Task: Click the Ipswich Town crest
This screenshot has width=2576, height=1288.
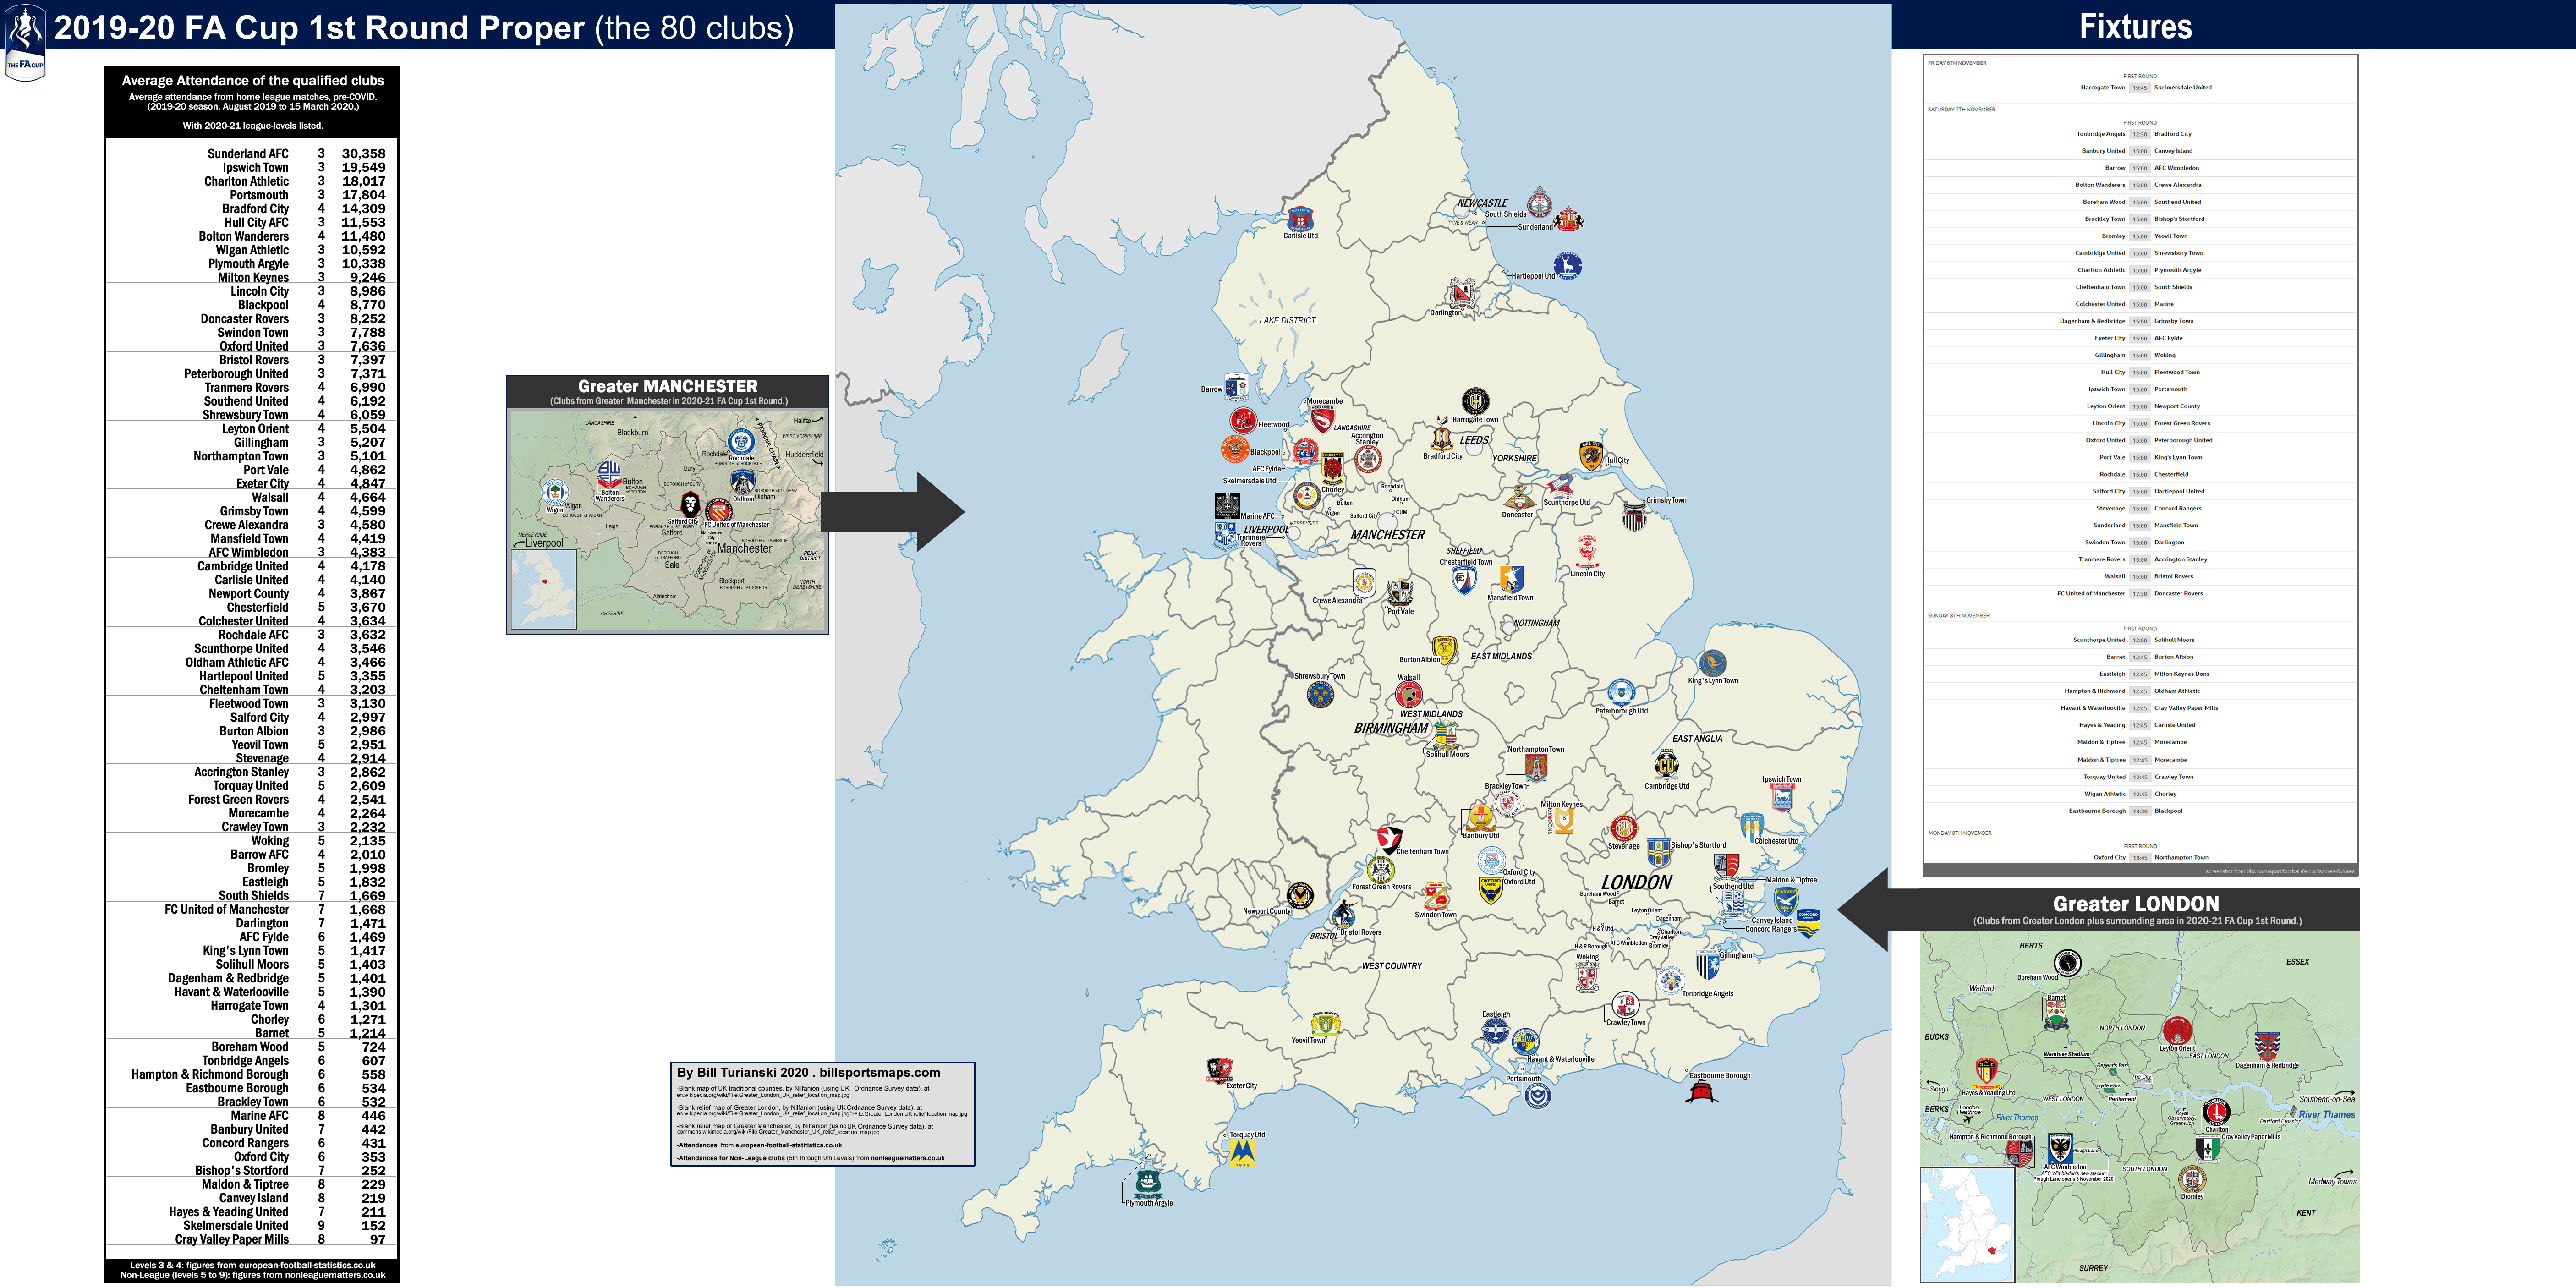Action: [1782, 797]
